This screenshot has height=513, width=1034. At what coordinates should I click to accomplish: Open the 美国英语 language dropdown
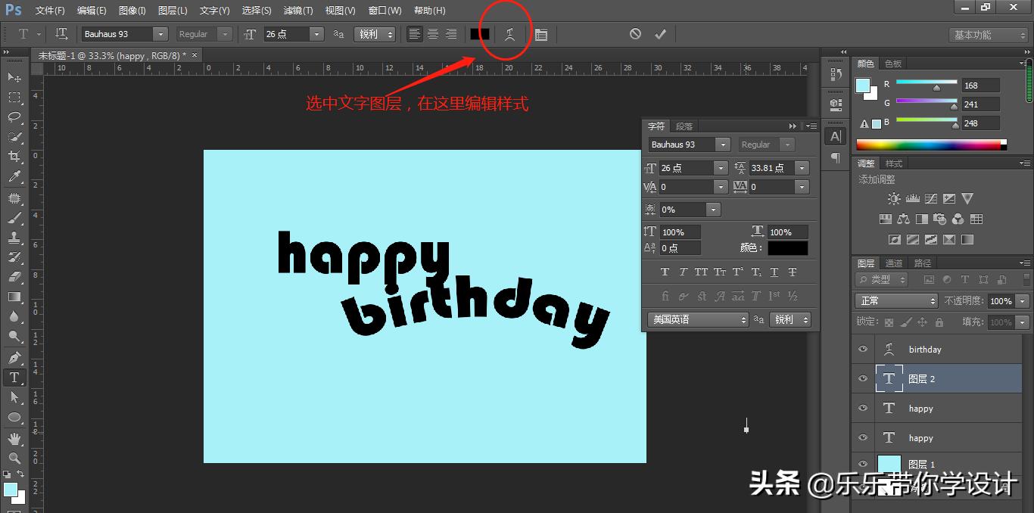[x=696, y=319]
